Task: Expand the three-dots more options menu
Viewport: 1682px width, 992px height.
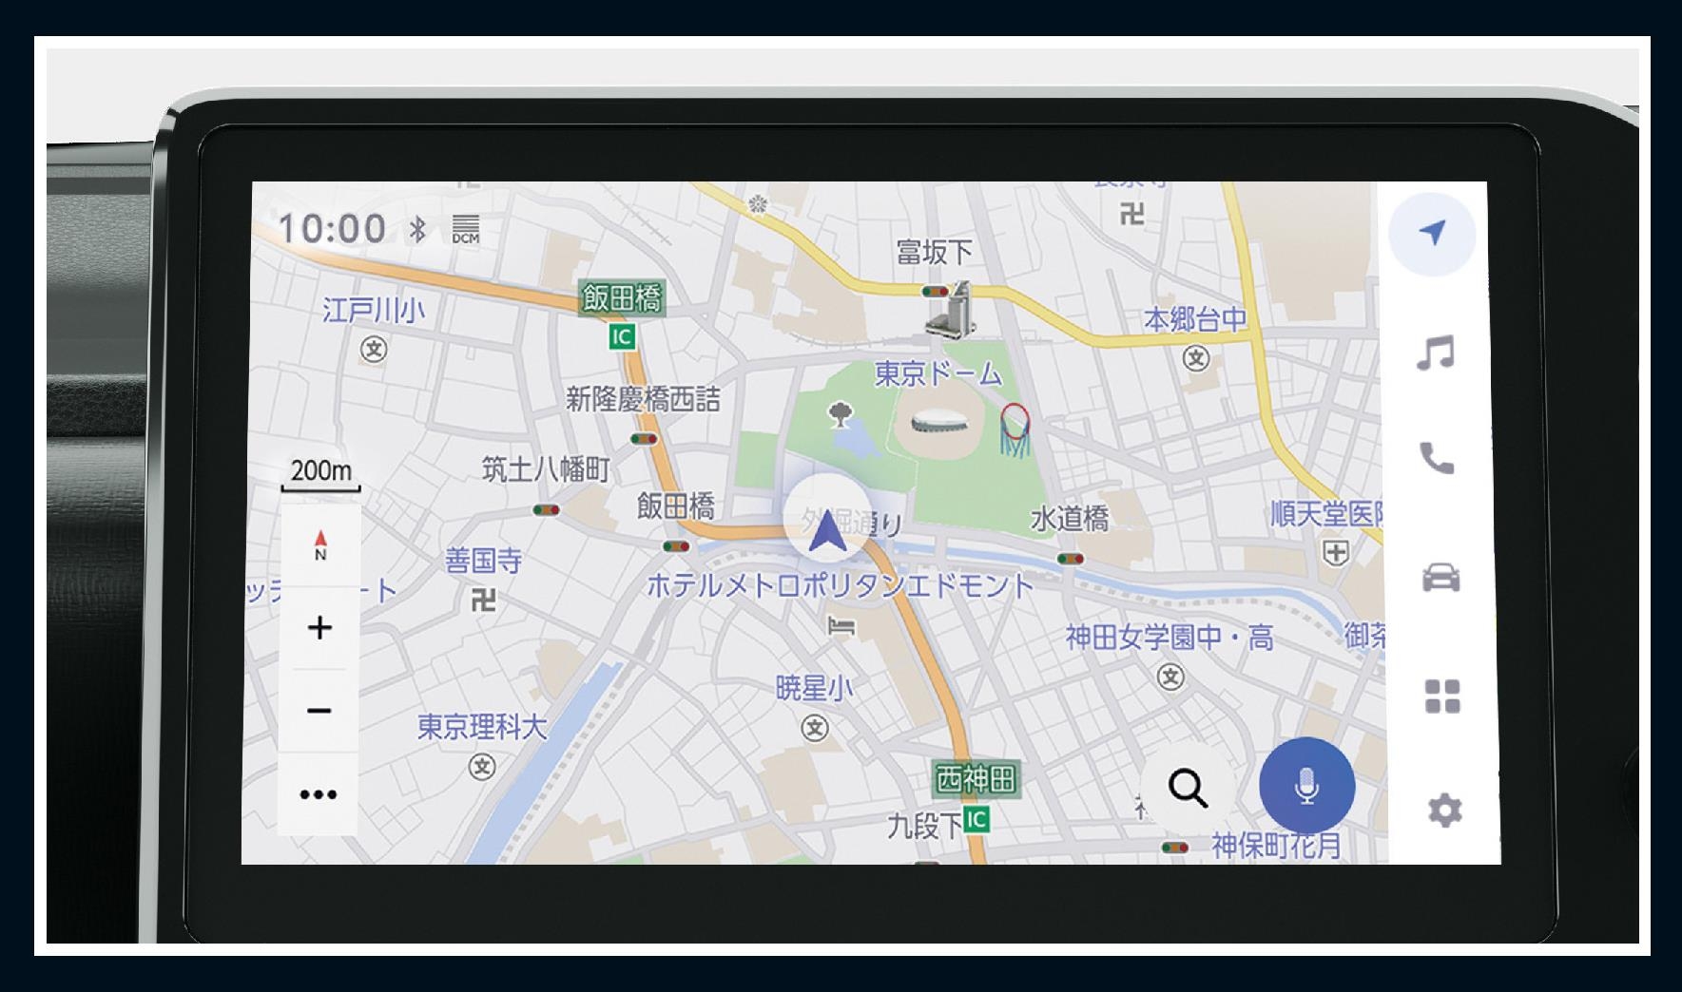Action: click(319, 794)
